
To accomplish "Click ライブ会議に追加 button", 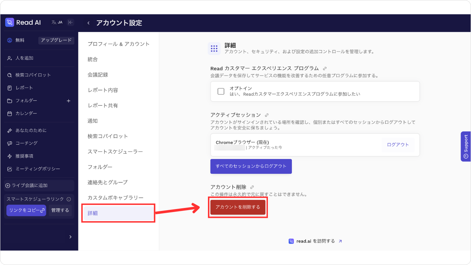I will pos(39,185).
